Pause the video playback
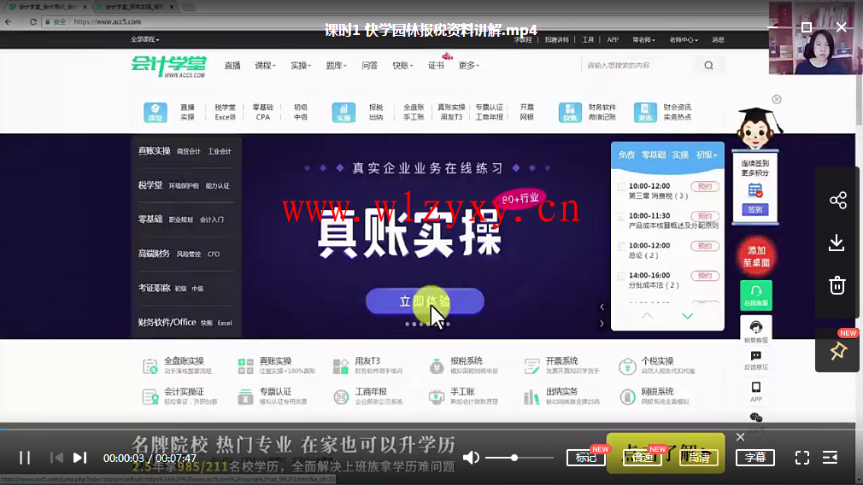863x485 pixels. pyautogui.click(x=25, y=458)
